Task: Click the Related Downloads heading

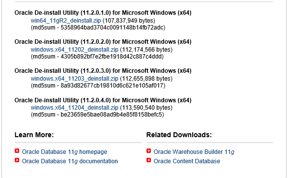Action: [179, 135]
